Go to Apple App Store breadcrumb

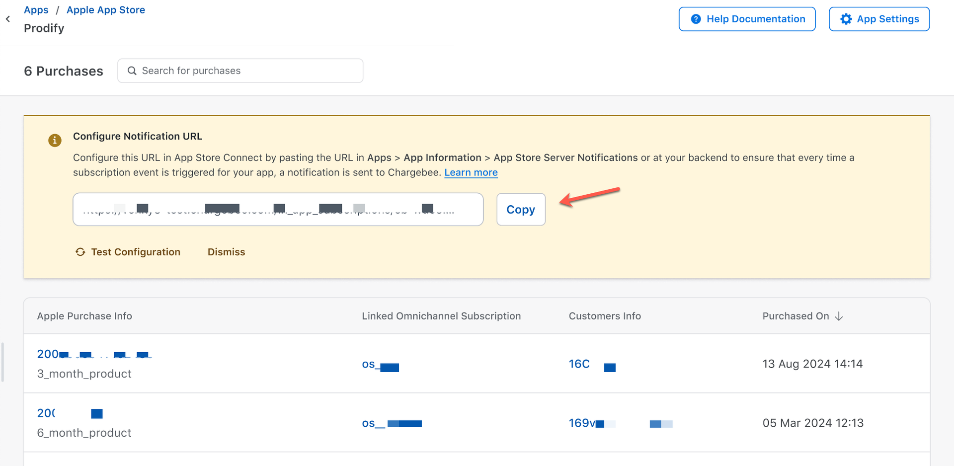click(106, 10)
